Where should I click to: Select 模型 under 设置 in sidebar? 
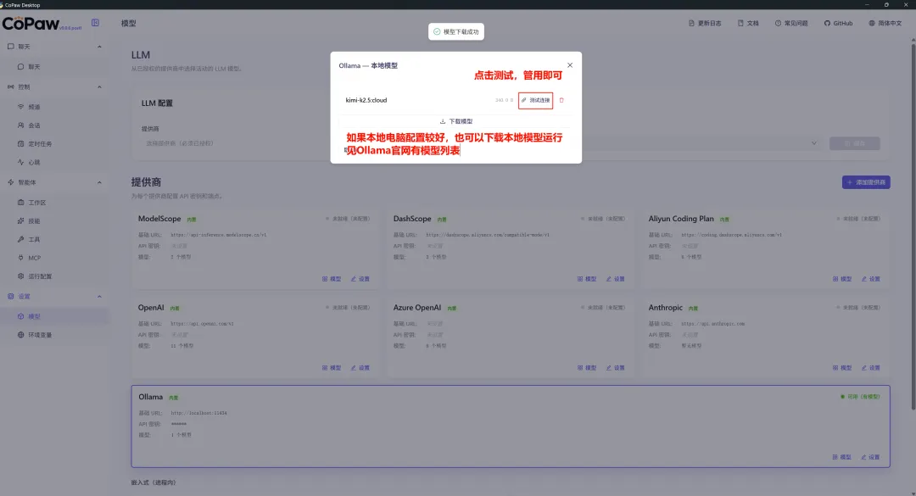click(54, 316)
